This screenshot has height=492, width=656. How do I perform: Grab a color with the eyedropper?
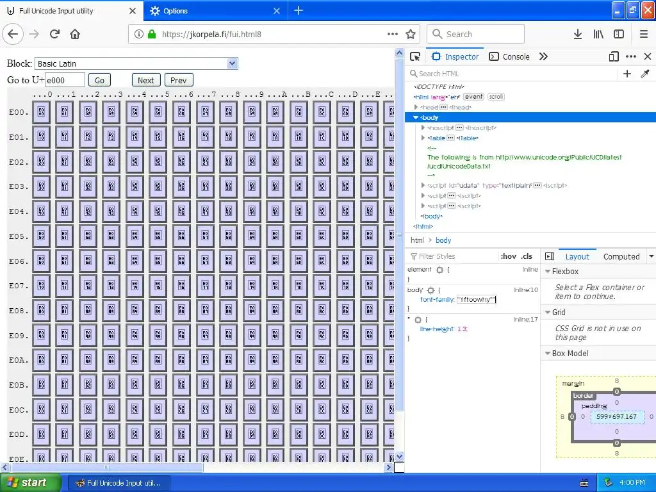pos(644,74)
